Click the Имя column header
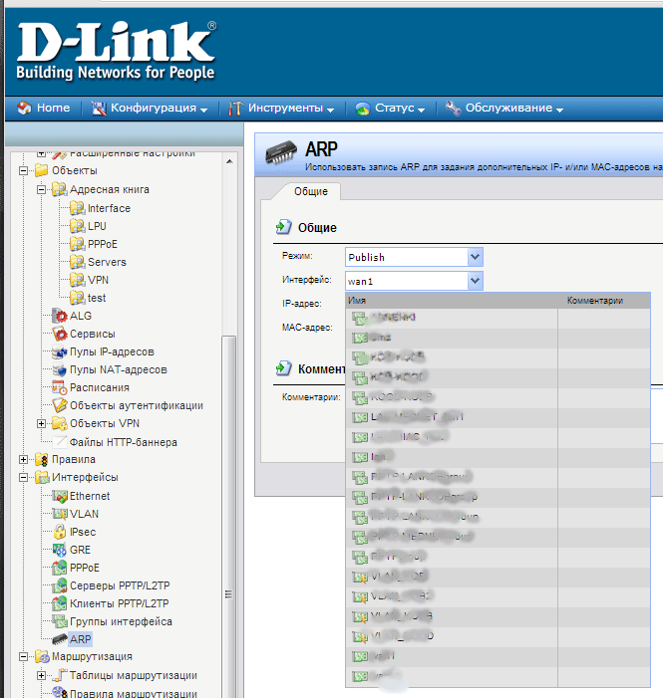The image size is (663, 698). tap(452, 301)
